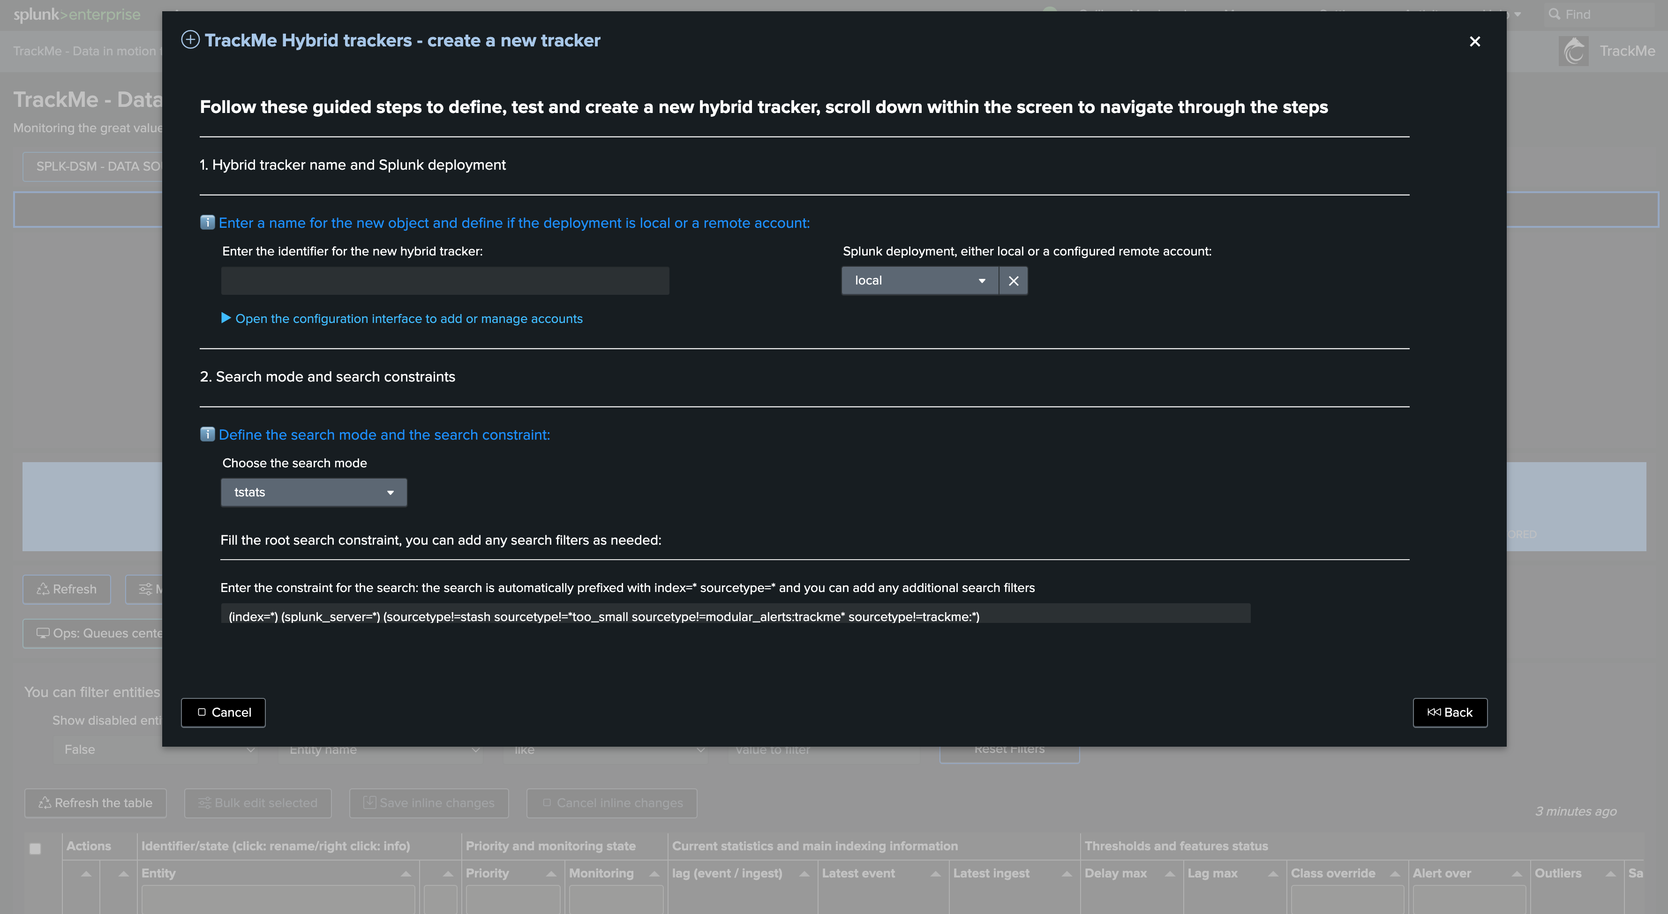Open the tstats search mode dropdown
The height and width of the screenshot is (914, 1668).
coord(314,493)
